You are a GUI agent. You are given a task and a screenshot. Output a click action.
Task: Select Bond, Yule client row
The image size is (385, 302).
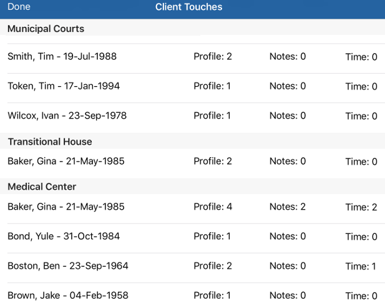click(x=64, y=236)
